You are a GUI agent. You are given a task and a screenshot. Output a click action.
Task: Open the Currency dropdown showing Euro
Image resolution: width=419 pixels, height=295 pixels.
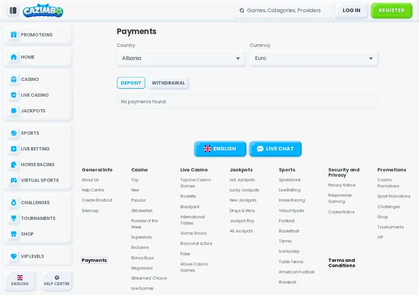coord(314,59)
